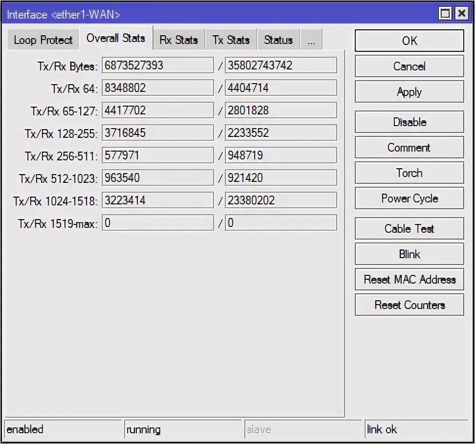Screen dimensions: 475x444
Task: Open the Tx Stats tab
Action: coord(231,40)
